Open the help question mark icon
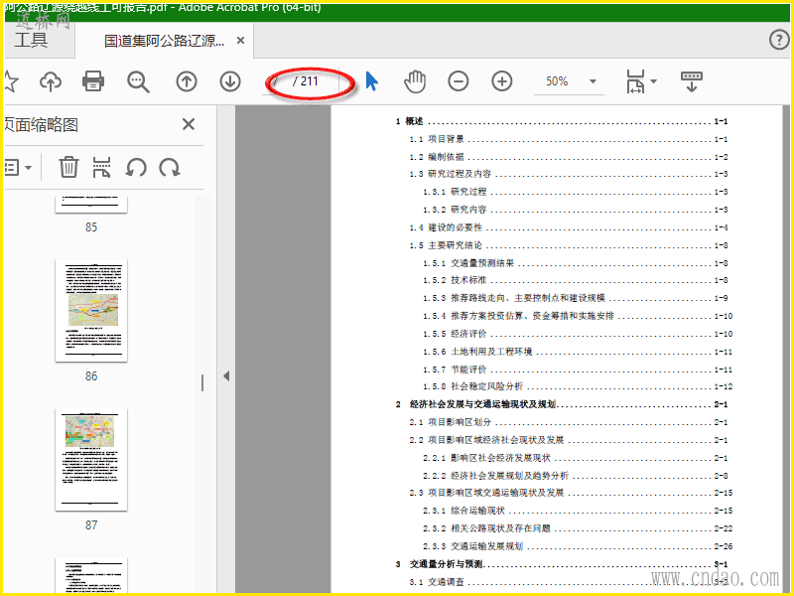Screen dimensions: 794x596 pyautogui.click(x=779, y=40)
